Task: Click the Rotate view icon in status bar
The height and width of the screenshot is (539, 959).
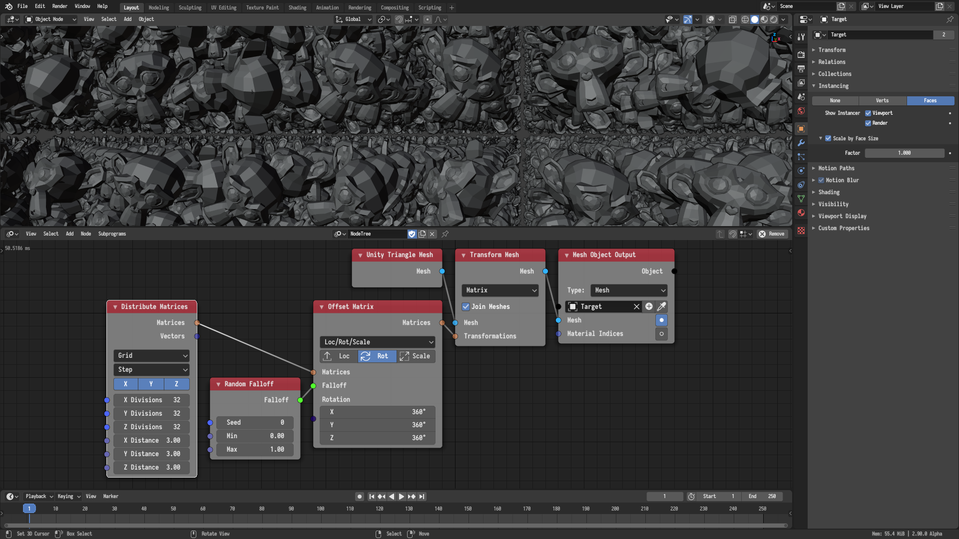Action: 192,533
